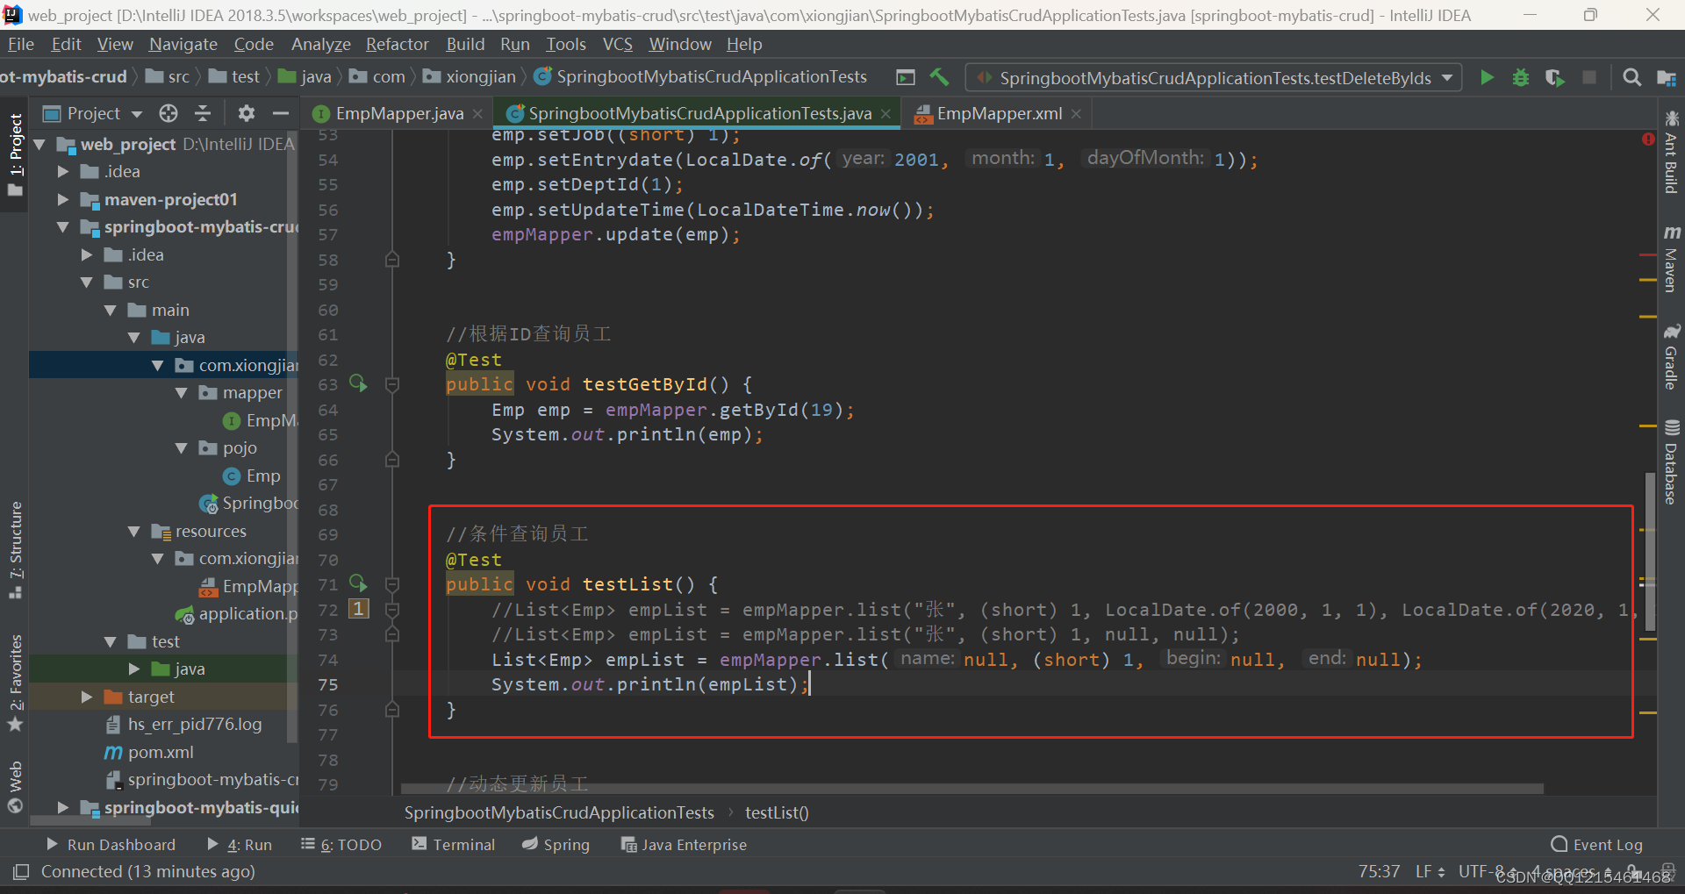Open the Event Log
This screenshot has width=1685, height=894.
(1596, 845)
